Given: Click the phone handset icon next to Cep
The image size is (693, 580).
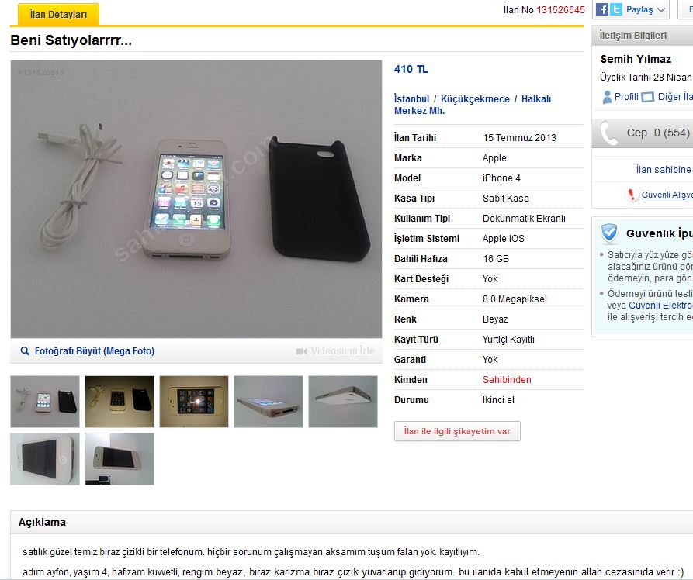Looking at the screenshot, I should tap(609, 133).
